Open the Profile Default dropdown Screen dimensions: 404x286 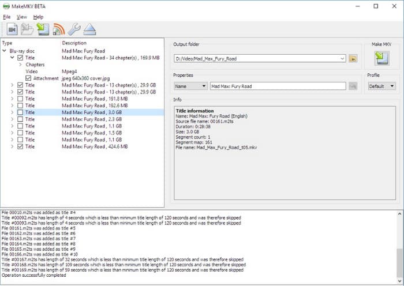coord(381,86)
